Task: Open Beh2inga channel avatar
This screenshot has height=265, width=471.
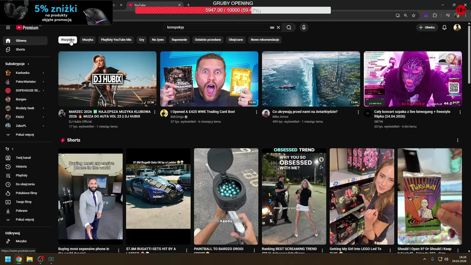Action: pyautogui.click(x=164, y=113)
